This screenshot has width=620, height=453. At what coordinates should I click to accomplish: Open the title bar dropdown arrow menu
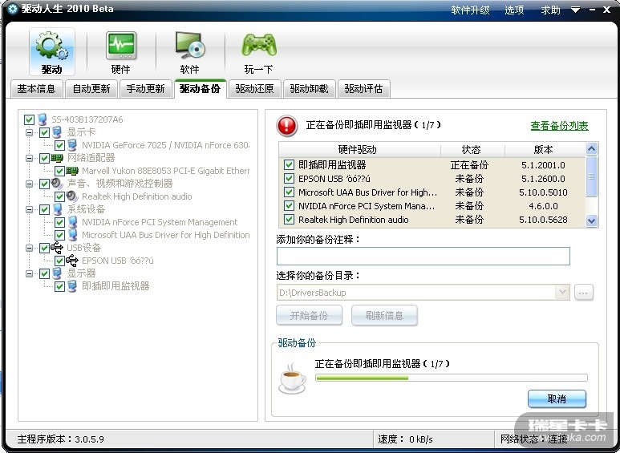pos(576,10)
